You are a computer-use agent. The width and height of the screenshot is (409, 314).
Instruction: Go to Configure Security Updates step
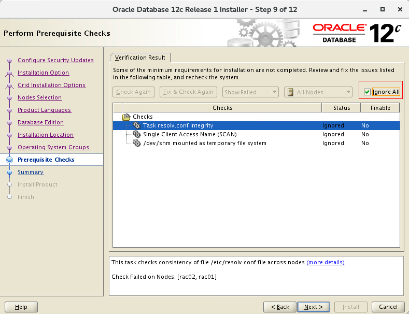point(56,60)
